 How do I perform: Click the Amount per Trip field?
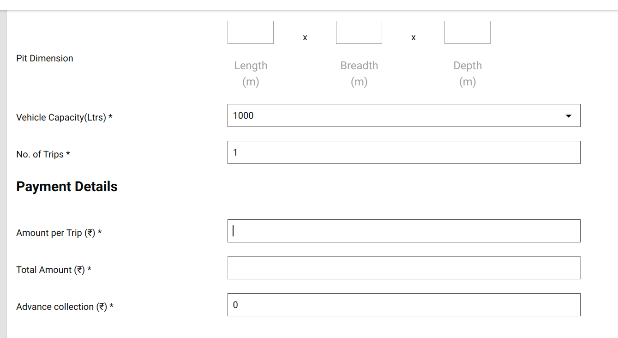404,231
